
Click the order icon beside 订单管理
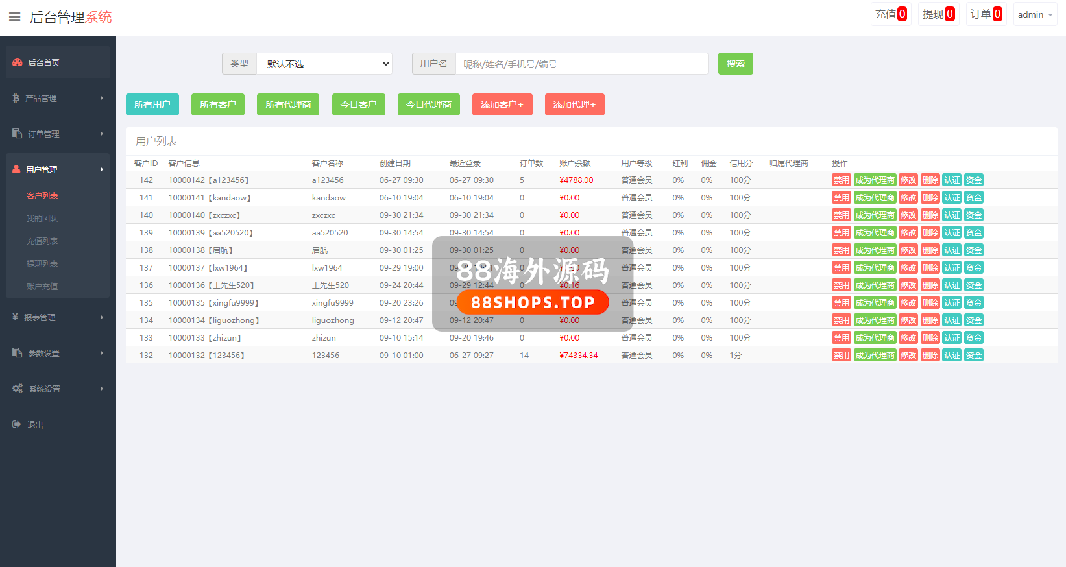tap(18, 134)
